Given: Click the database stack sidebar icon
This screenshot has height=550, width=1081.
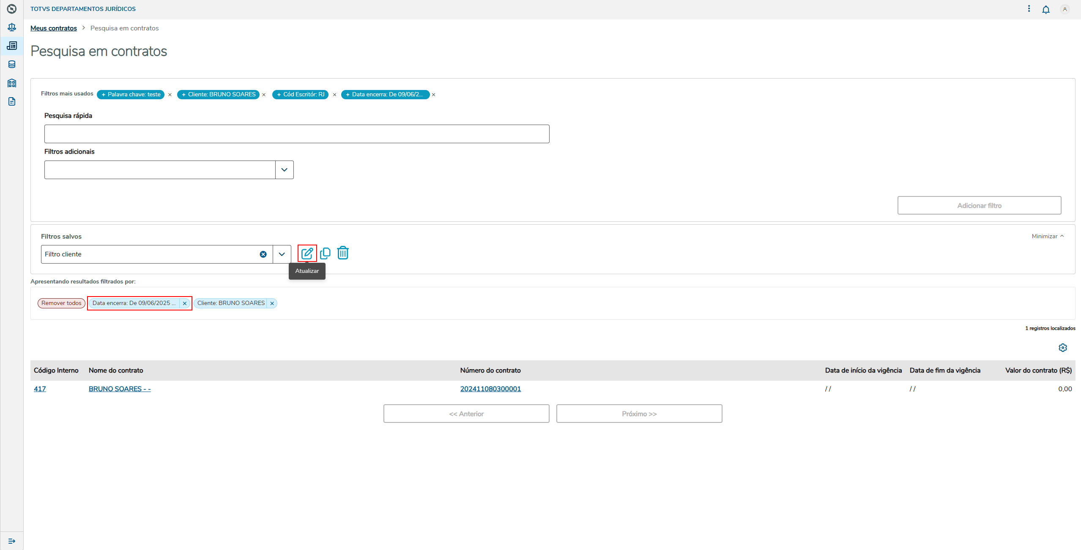Looking at the screenshot, I should [x=12, y=64].
